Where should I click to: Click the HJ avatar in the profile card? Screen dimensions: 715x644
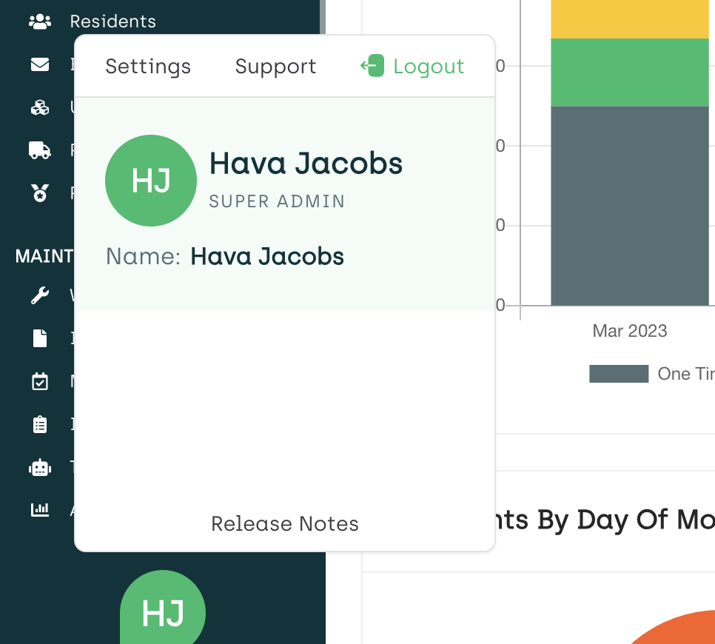point(151,181)
